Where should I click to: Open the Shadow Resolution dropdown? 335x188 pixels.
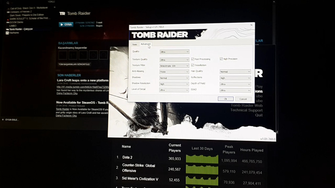point(174,84)
